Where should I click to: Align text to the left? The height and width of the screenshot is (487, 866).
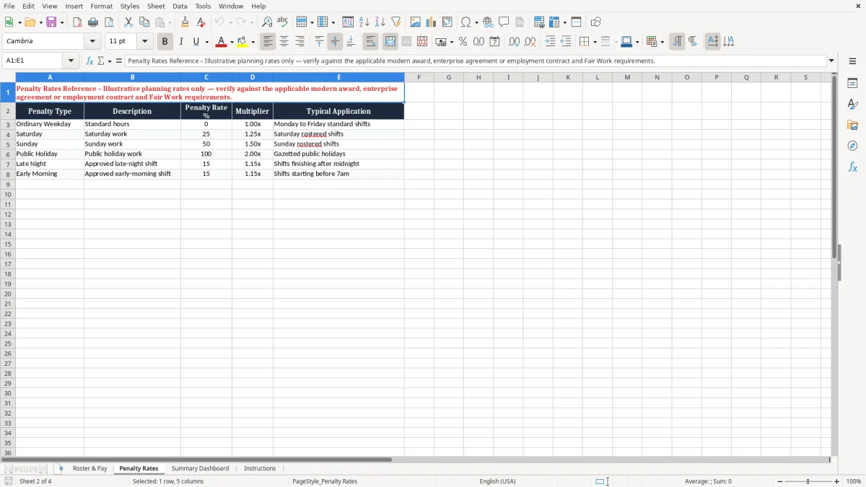268,42
